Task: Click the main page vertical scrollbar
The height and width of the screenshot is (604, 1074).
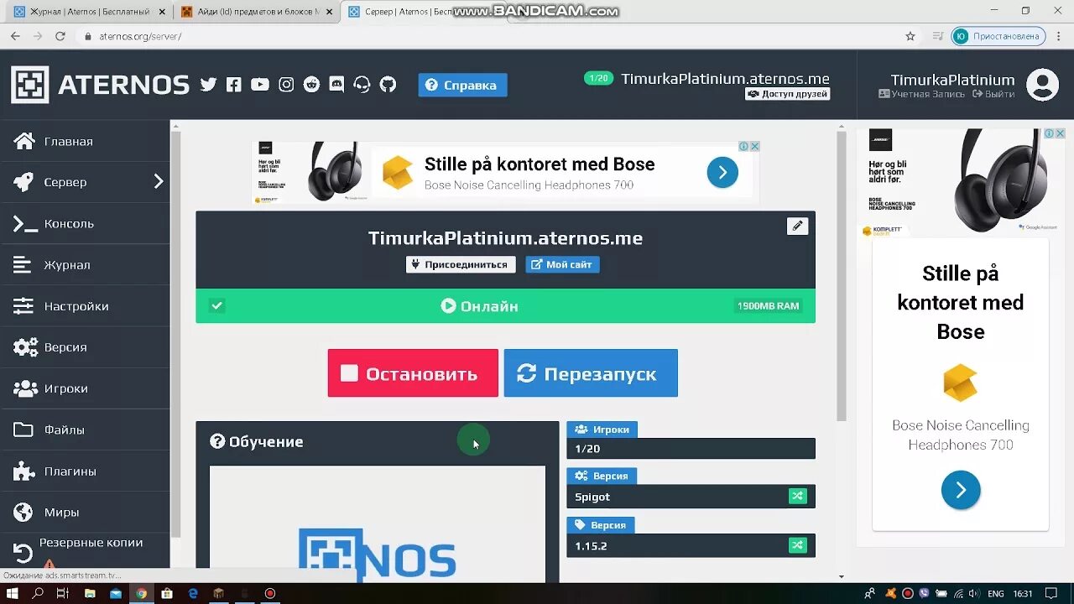Action: coord(842,277)
